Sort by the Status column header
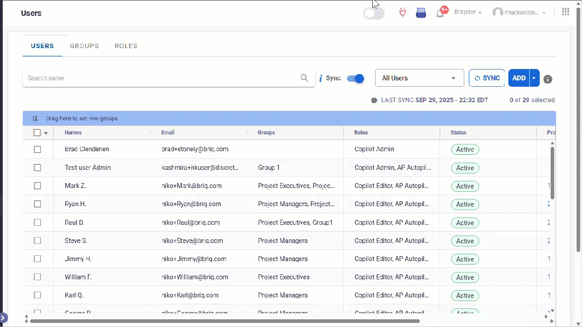Screen dimensions: 582x327 [458, 133]
